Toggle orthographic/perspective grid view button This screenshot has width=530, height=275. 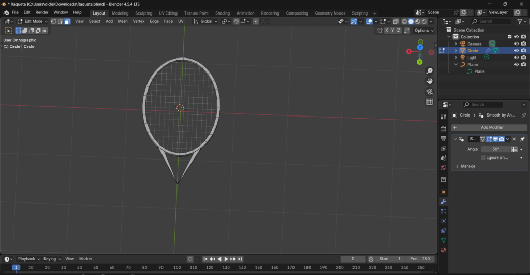430,102
